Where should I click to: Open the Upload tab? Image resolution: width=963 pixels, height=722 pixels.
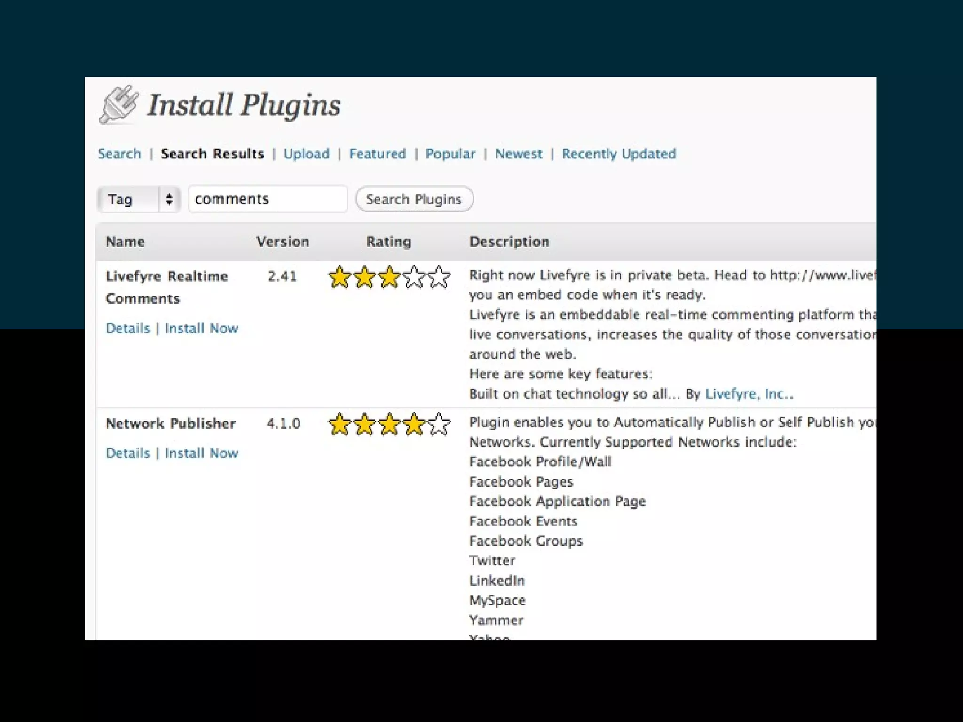[306, 154]
